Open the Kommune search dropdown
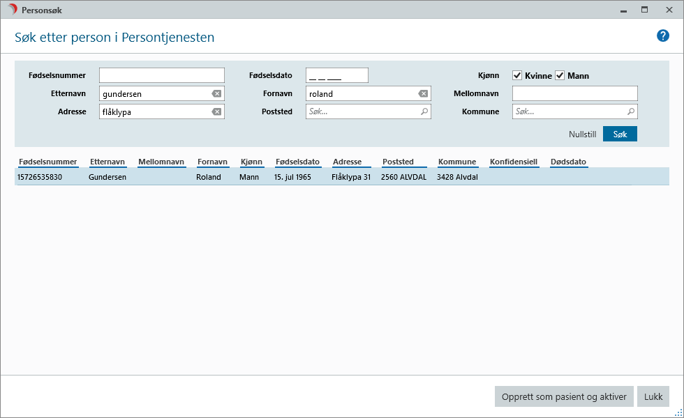Screen dimensions: 684x418 (x=570, y=111)
